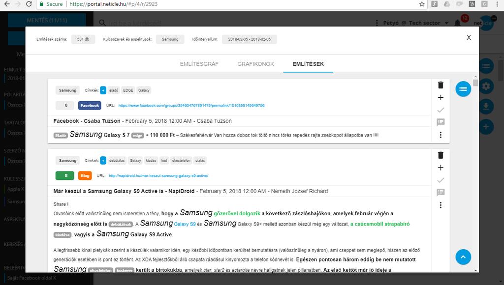Click the Samsung chip on Facebook mention card
Screen dimensions: 504x285
(67, 90)
